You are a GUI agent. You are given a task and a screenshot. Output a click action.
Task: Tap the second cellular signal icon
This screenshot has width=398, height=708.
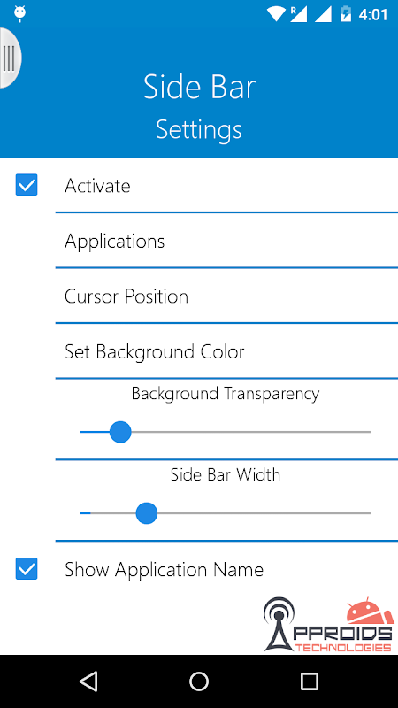323,14
